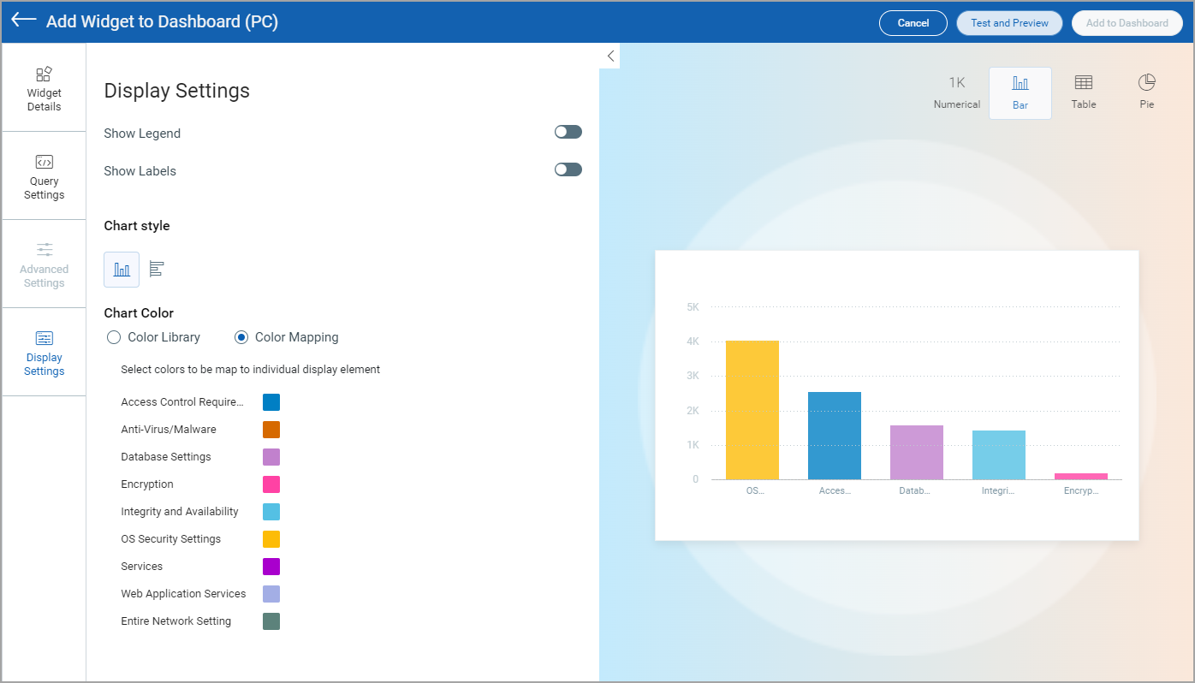Click the Test and Preview button

(x=1009, y=23)
